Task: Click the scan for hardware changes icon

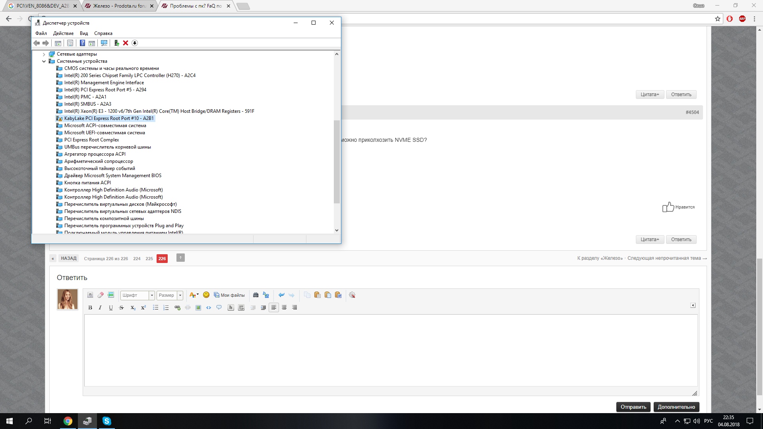Action: [x=104, y=43]
